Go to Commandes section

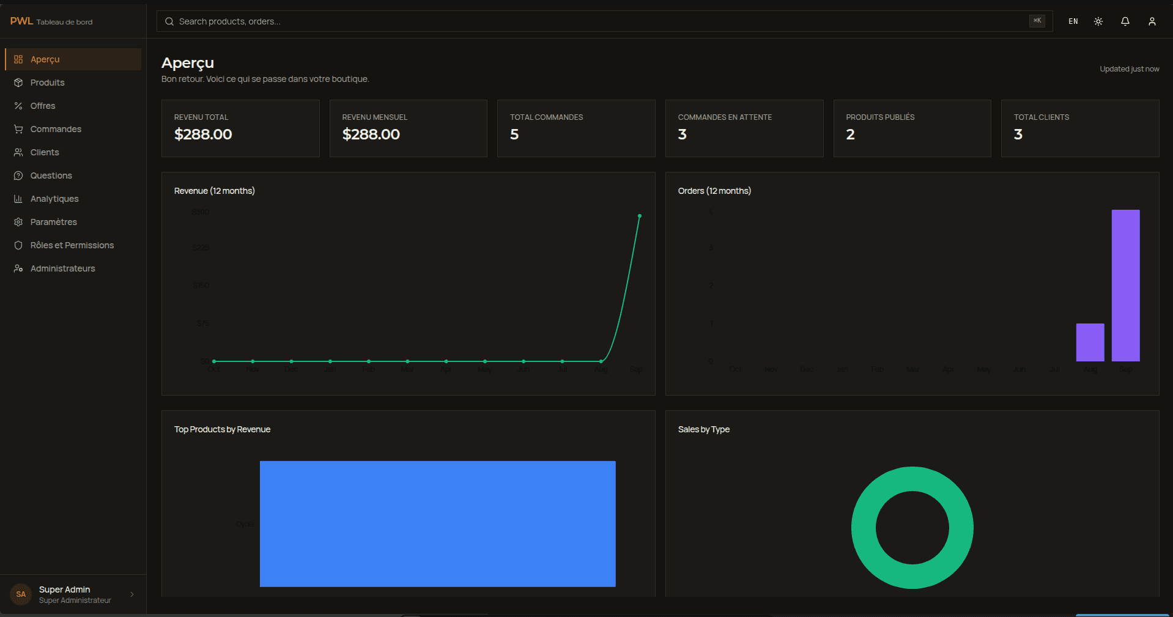(x=73, y=129)
